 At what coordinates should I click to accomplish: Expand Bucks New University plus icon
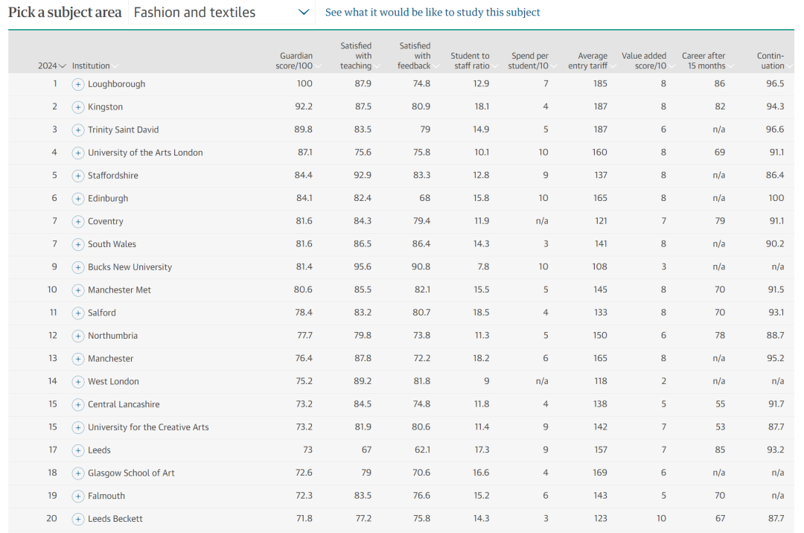pyautogui.click(x=78, y=267)
